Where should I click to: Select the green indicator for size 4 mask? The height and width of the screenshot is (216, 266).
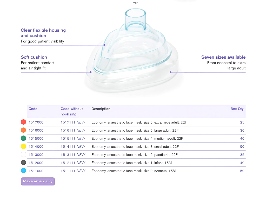pyautogui.click(x=23, y=138)
